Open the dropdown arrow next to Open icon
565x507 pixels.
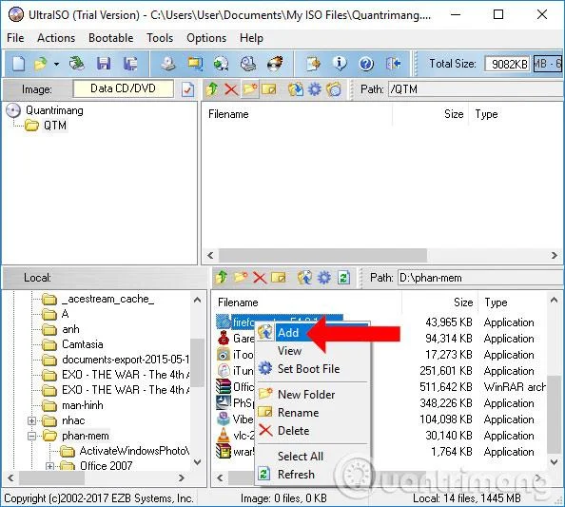click(56, 64)
